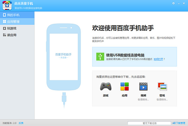Click the phone illustration screen
The height and width of the screenshot is (126, 188).
click(x=64, y=55)
